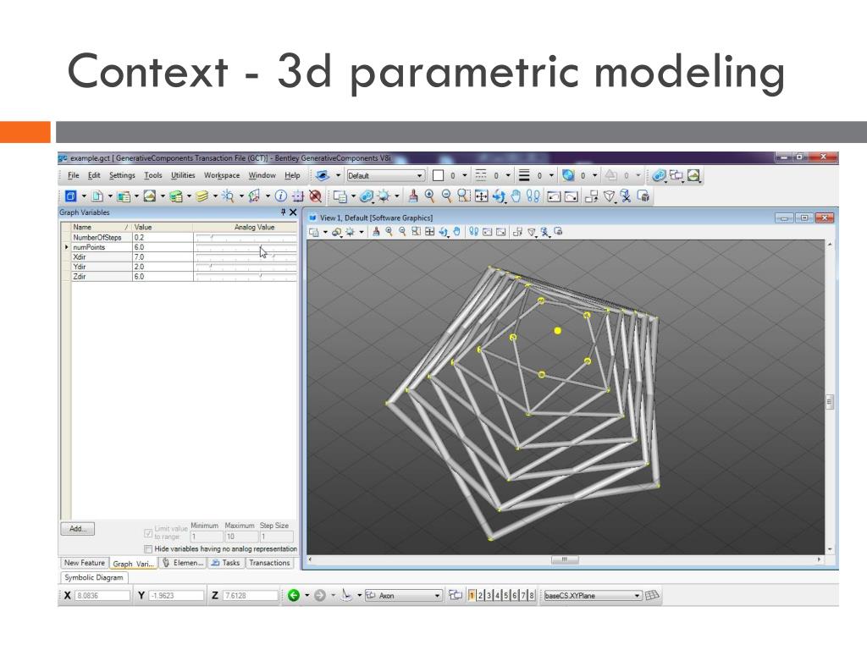The height and width of the screenshot is (650, 867).
Task: Select the Pan View hand in main toolbar
Action: [516, 196]
